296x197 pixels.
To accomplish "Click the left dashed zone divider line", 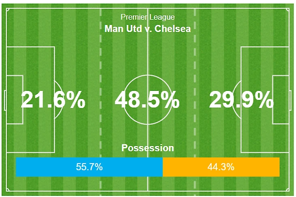I will tap(100, 61).
